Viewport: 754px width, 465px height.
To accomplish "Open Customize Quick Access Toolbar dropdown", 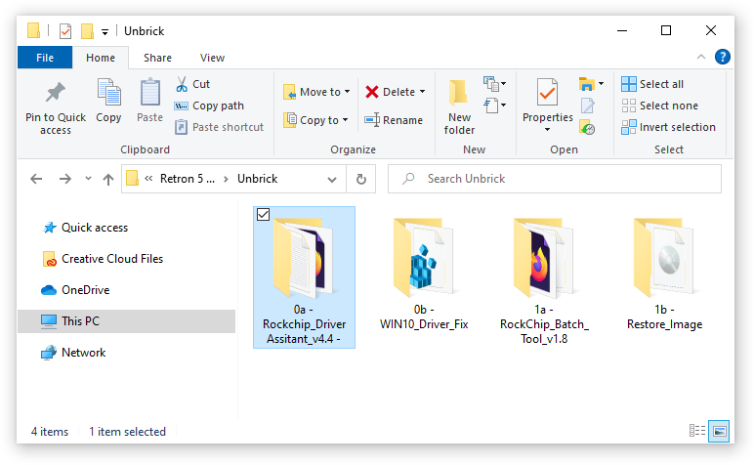I will [105, 32].
